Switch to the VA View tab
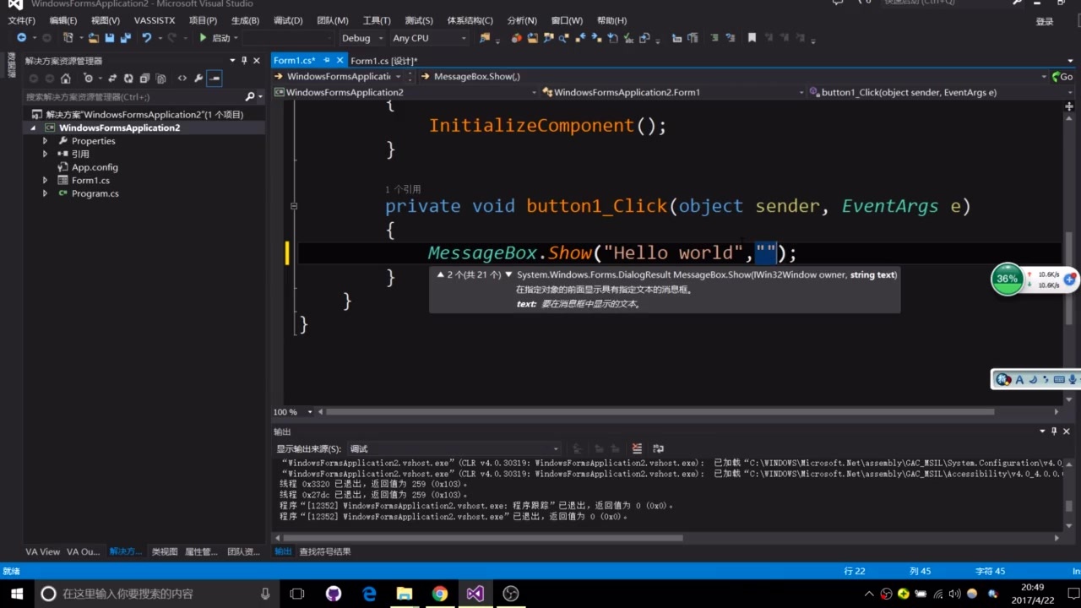 point(42,551)
